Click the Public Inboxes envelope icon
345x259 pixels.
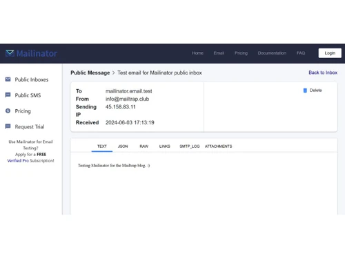click(x=8, y=79)
